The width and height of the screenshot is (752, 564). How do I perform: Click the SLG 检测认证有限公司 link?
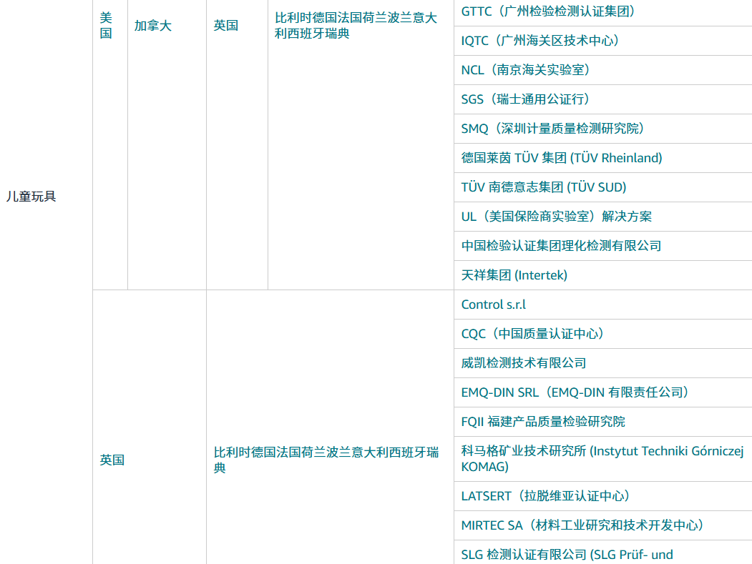(x=567, y=555)
